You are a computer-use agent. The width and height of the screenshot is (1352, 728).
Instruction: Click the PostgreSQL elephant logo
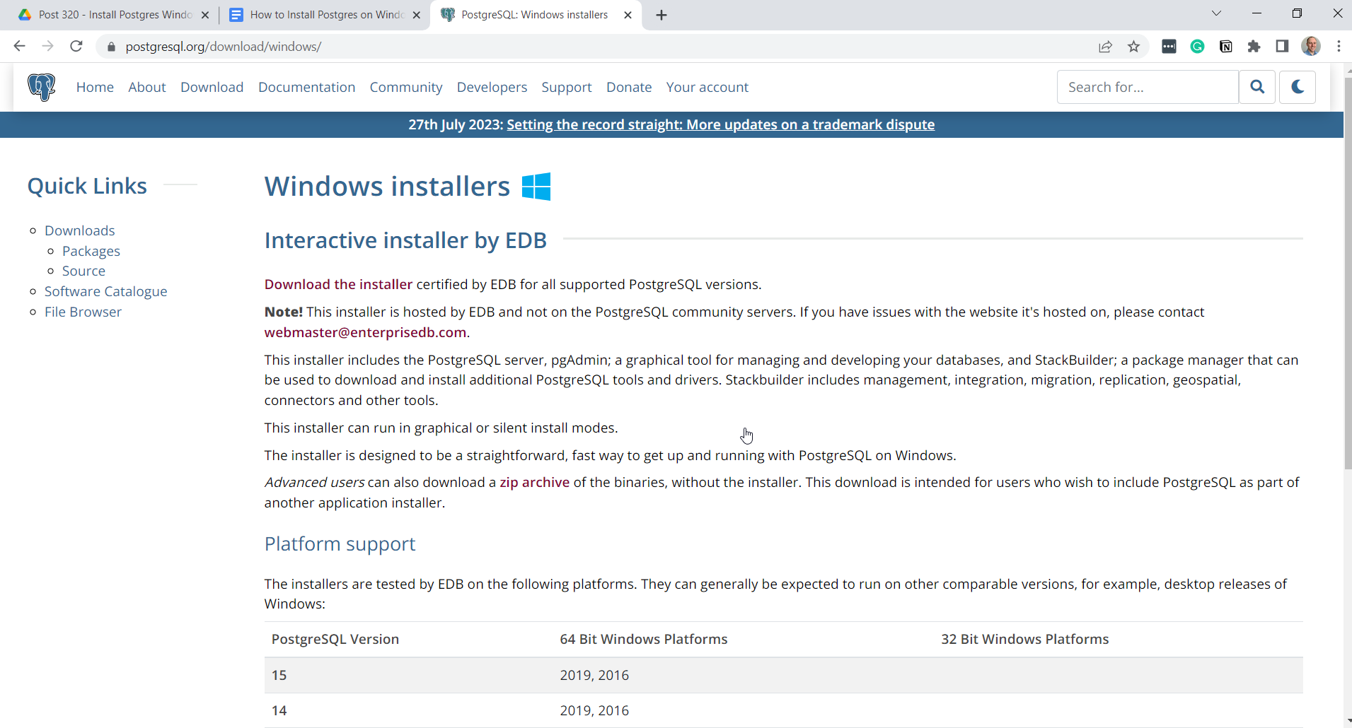(41, 87)
